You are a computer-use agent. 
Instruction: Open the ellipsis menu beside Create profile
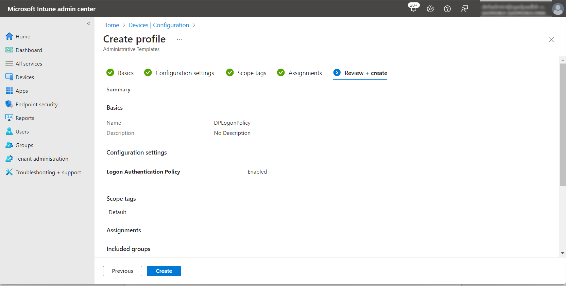pyautogui.click(x=179, y=39)
